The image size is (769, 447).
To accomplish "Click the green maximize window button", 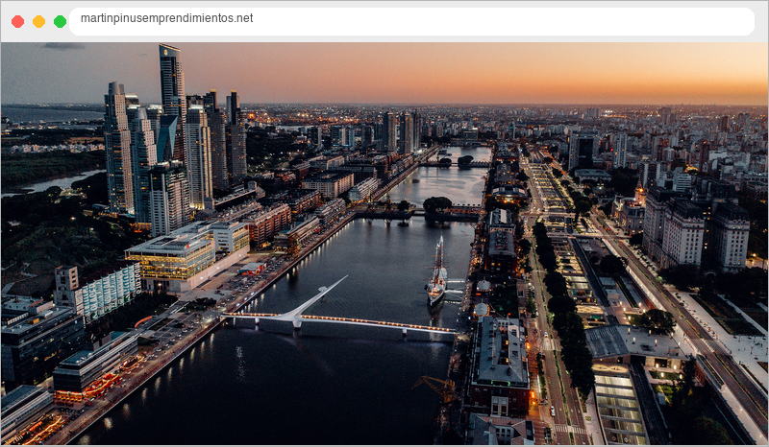I will click(60, 21).
